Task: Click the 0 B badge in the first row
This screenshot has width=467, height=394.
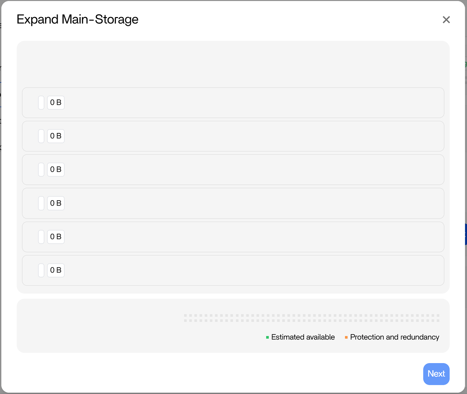Action: coord(56,103)
